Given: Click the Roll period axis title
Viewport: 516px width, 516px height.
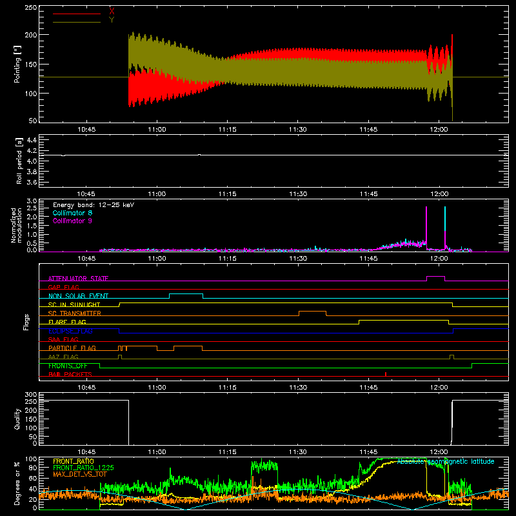Looking at the screenshot, I should pyautogui.click(x=19, y=161).
